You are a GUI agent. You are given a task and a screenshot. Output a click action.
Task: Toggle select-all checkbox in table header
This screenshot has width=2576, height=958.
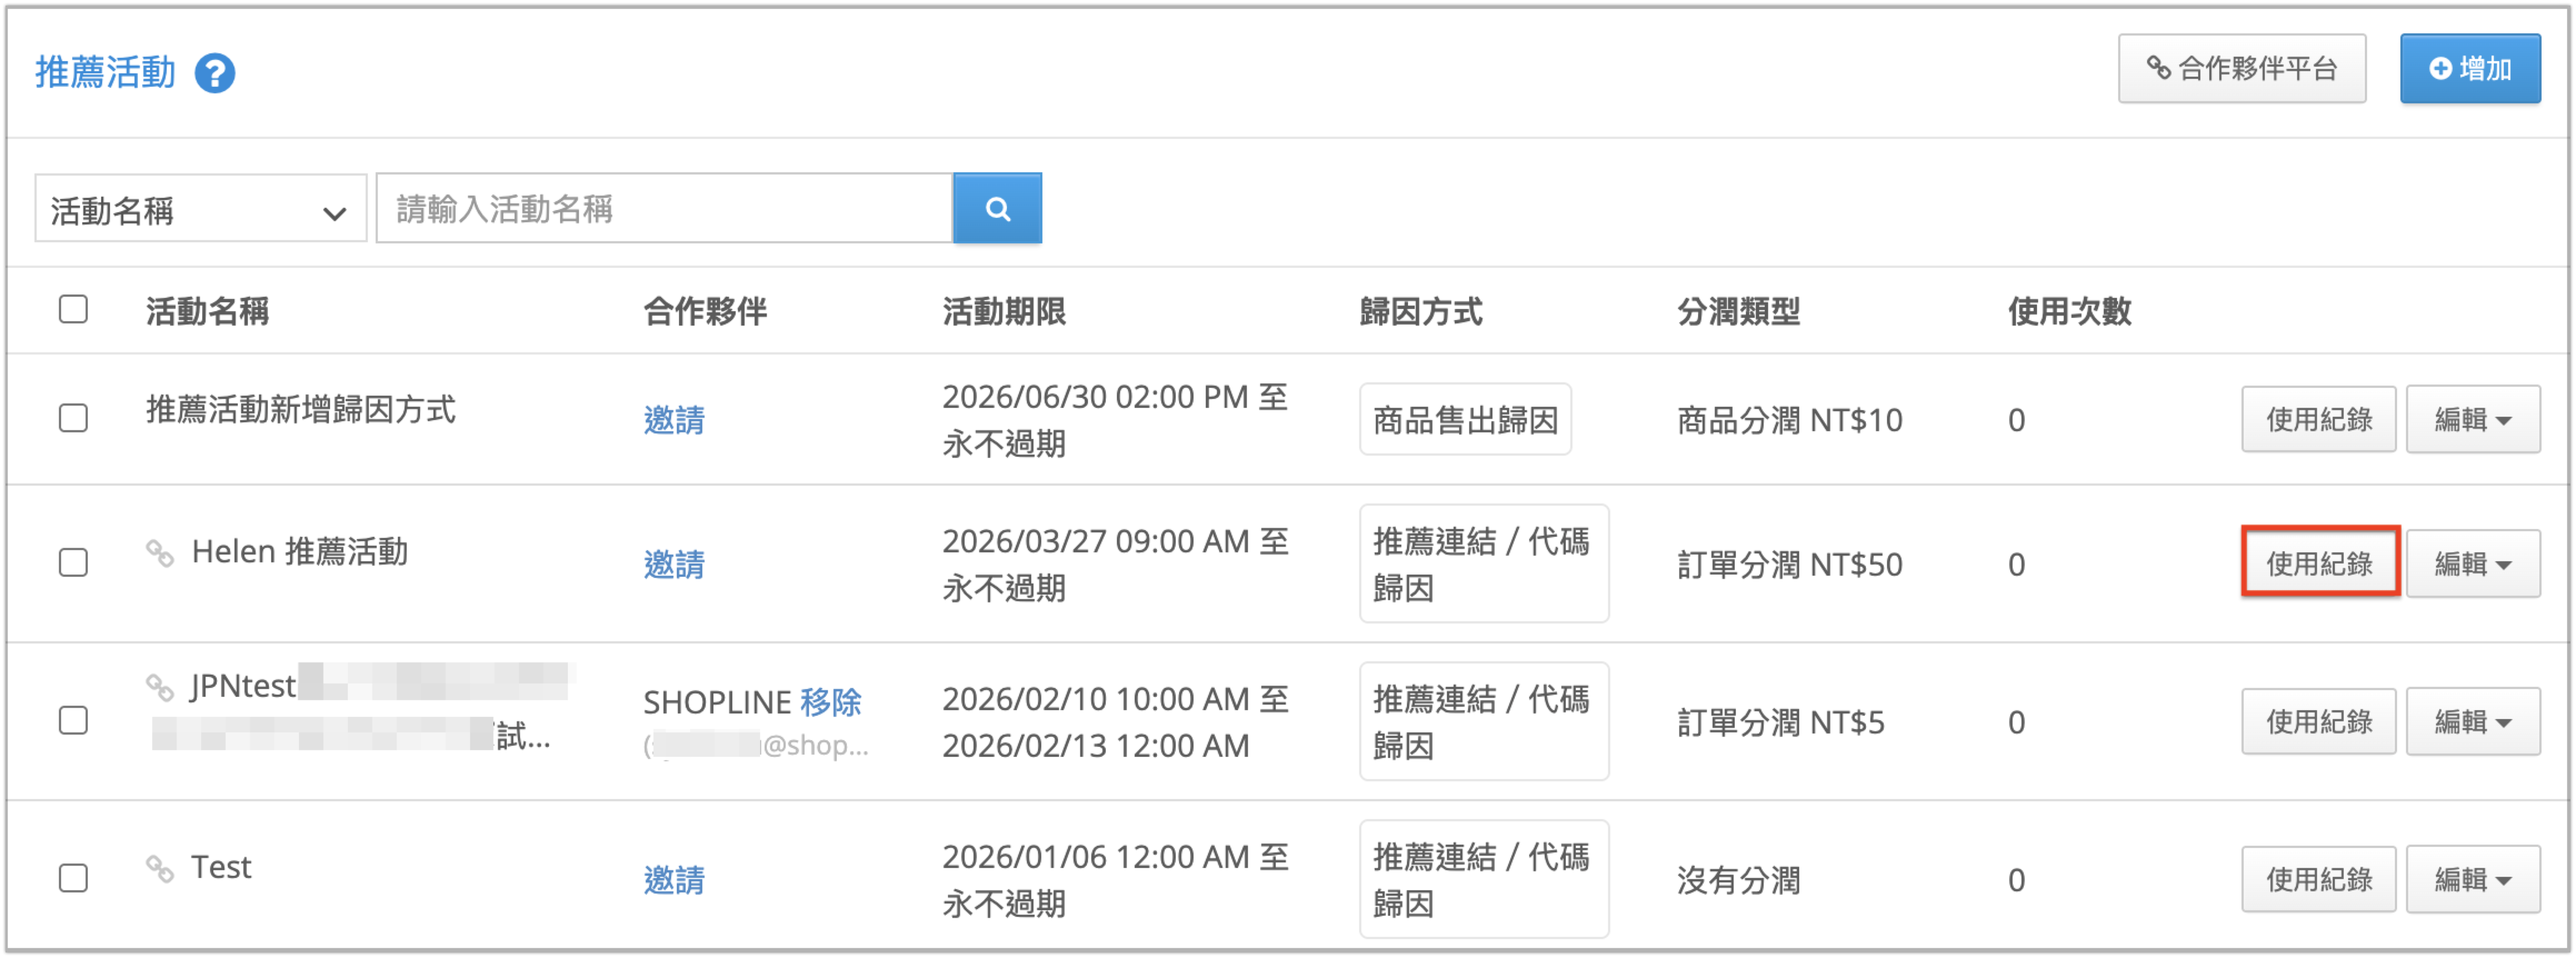point(73,309)
